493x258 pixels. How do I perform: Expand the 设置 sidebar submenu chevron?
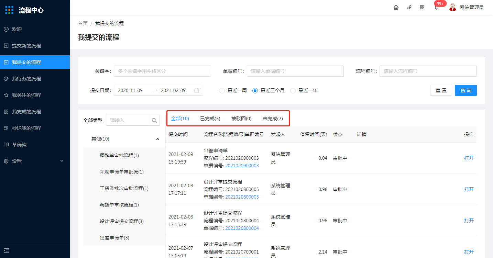point(62,161)
